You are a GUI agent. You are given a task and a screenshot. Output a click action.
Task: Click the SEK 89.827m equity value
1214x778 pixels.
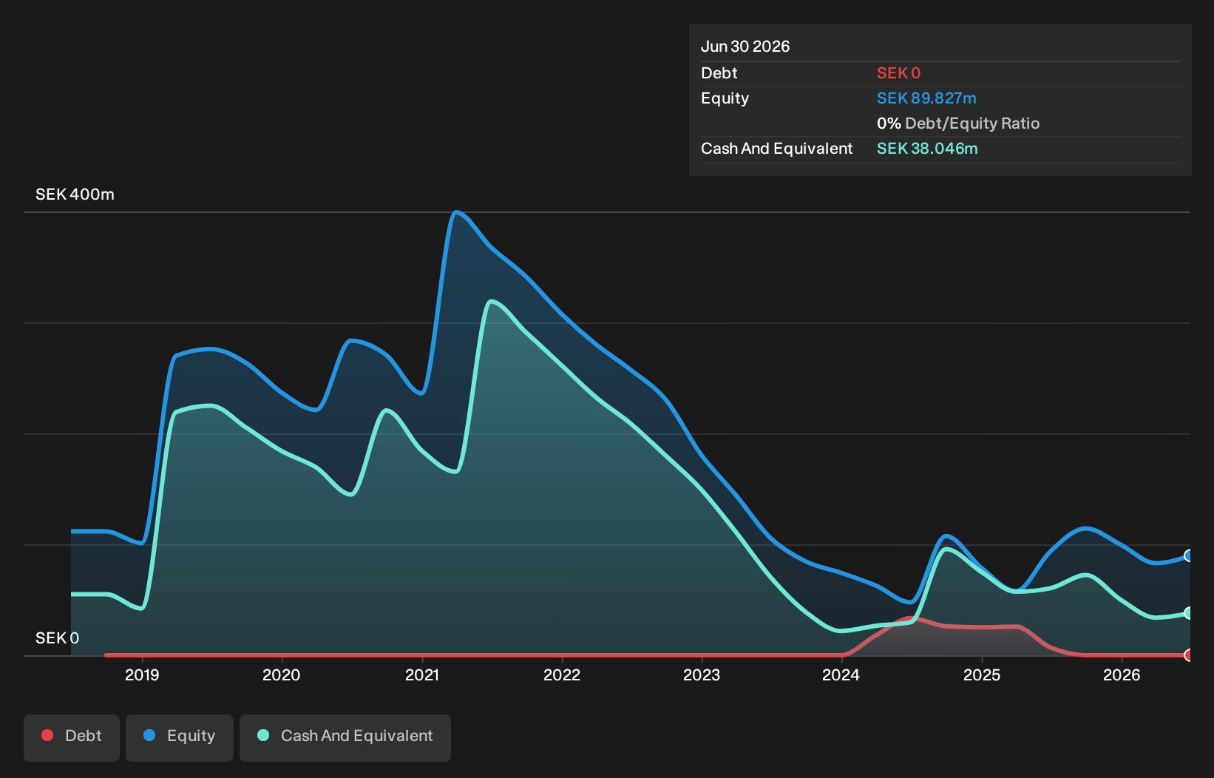[926, 98]
